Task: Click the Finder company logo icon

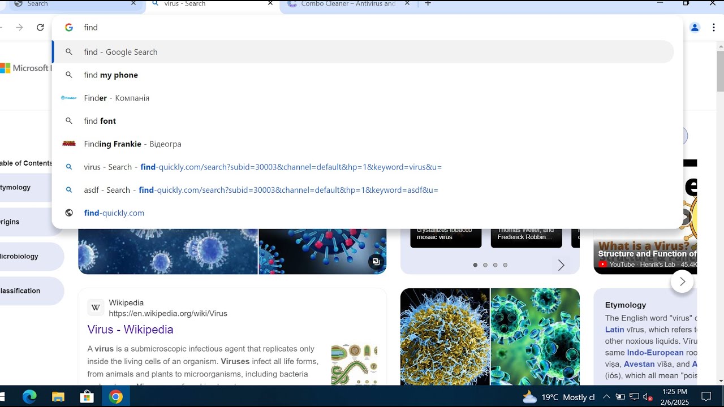Action: (x=69, y=98)
